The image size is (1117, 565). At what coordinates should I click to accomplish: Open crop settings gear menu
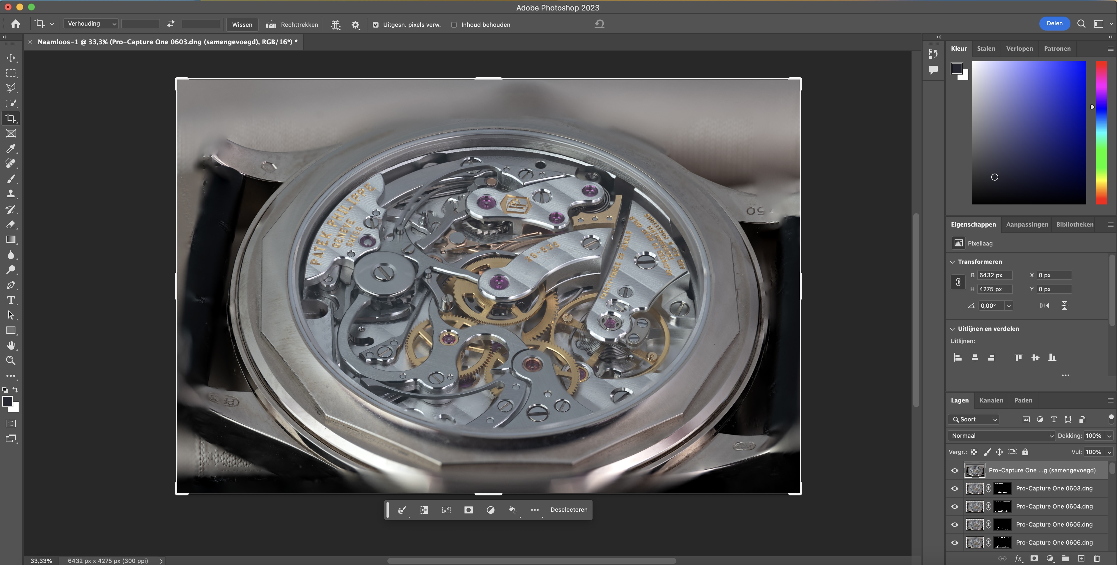[x=356, y=25]
